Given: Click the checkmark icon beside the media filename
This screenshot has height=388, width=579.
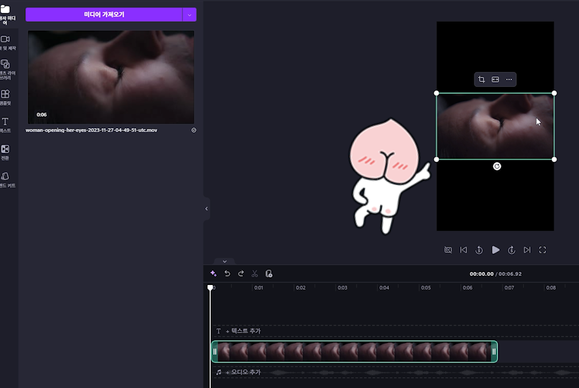Looking at the screenshot, I should (x=194, y=130).
